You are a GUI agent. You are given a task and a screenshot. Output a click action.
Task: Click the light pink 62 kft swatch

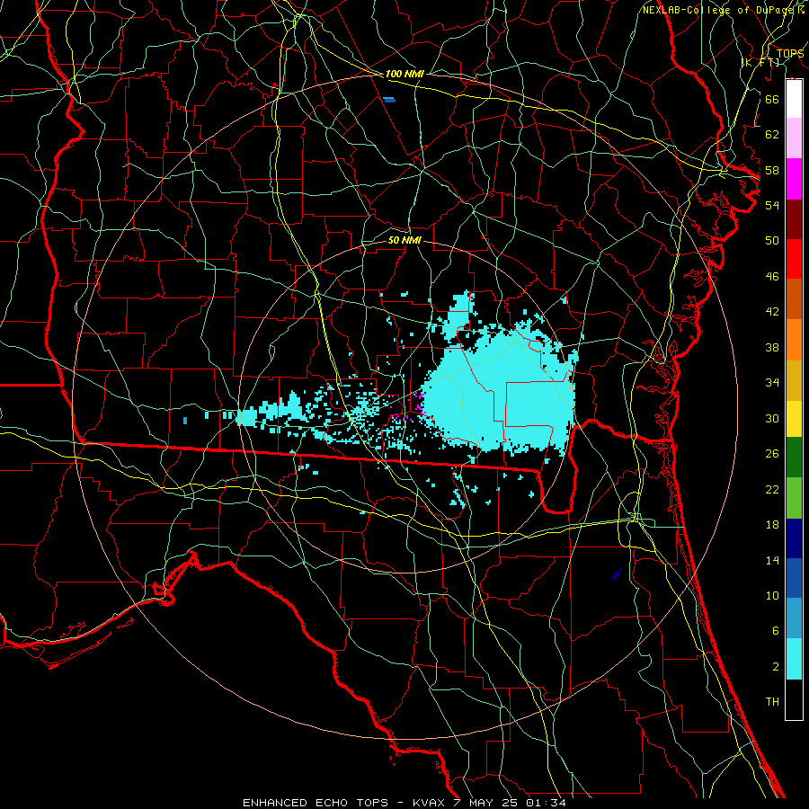coord(794,138)
